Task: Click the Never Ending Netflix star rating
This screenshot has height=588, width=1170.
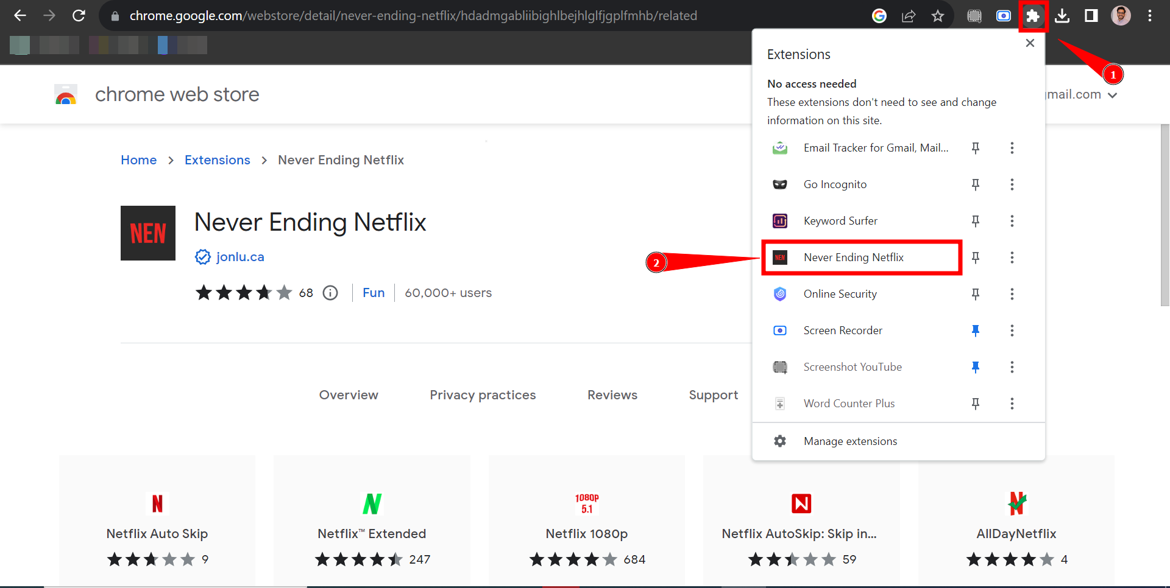Action: pos(244,292)
